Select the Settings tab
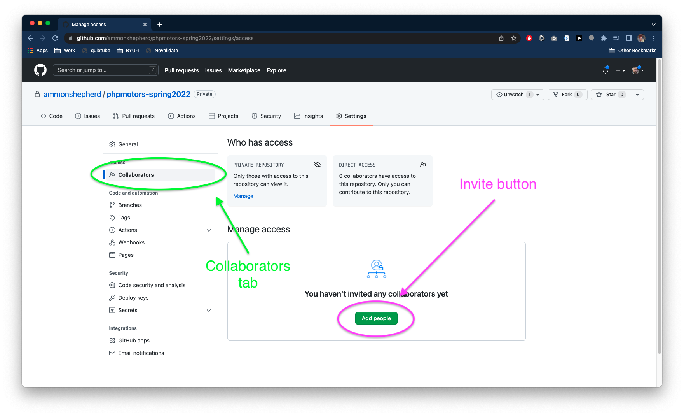Screen dimensions: 684x416 351,116
